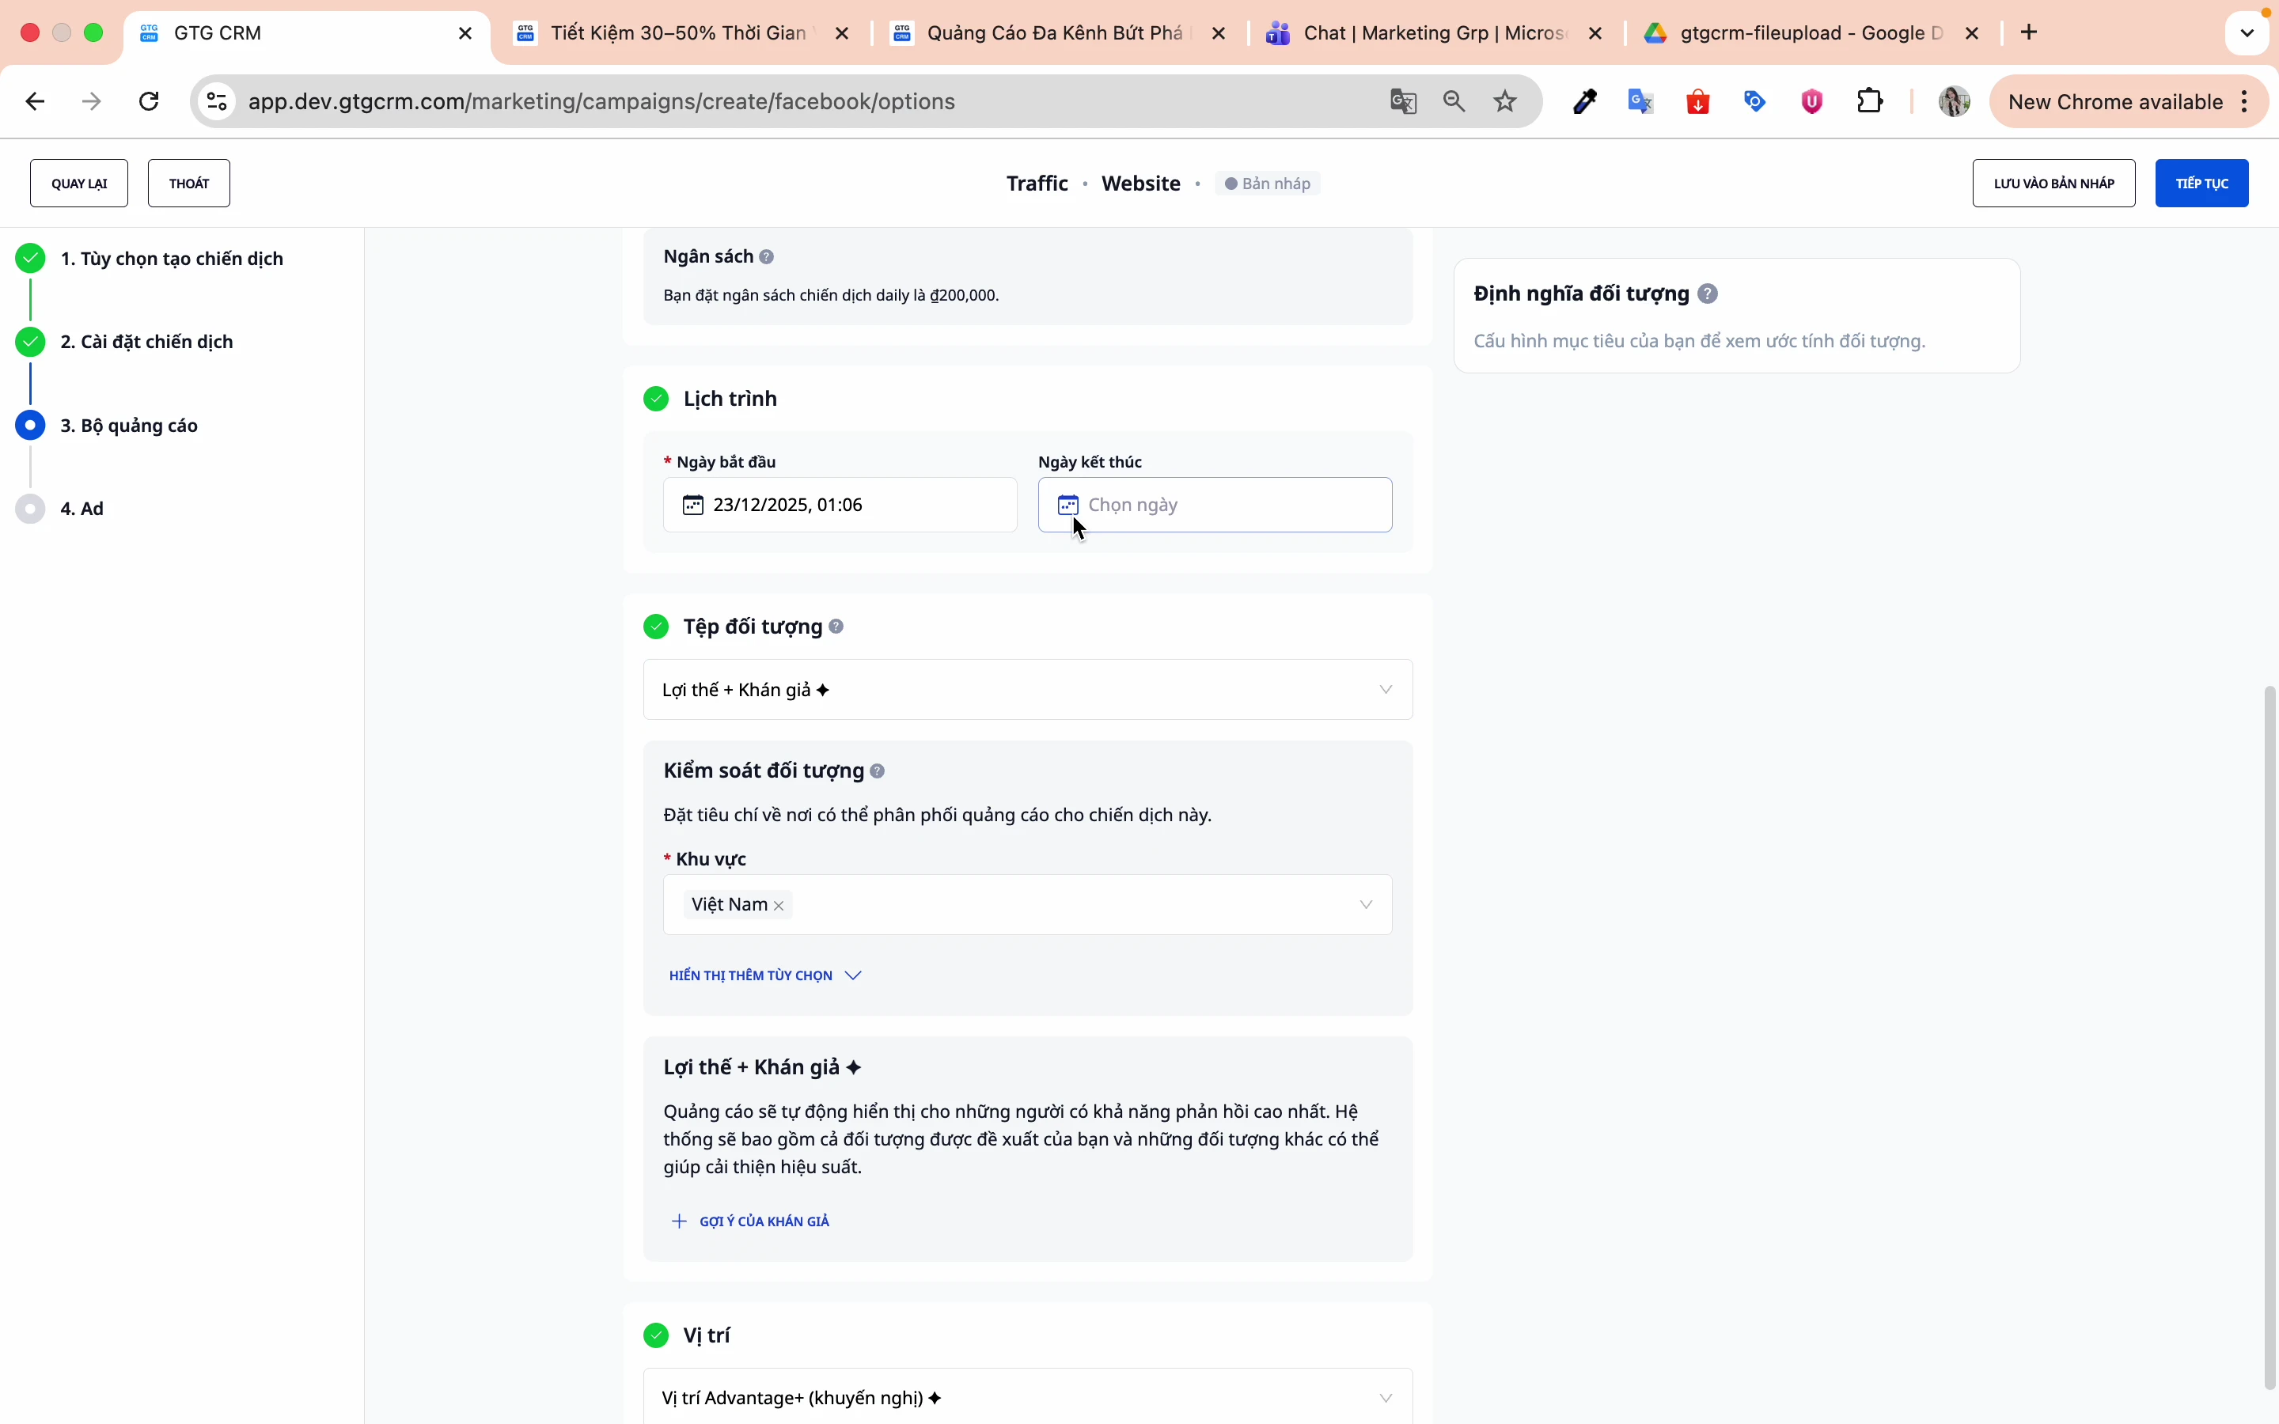Open the Chrome extensions puzzle icon
This screenshot has height=1424, width=2279.
1871,102
